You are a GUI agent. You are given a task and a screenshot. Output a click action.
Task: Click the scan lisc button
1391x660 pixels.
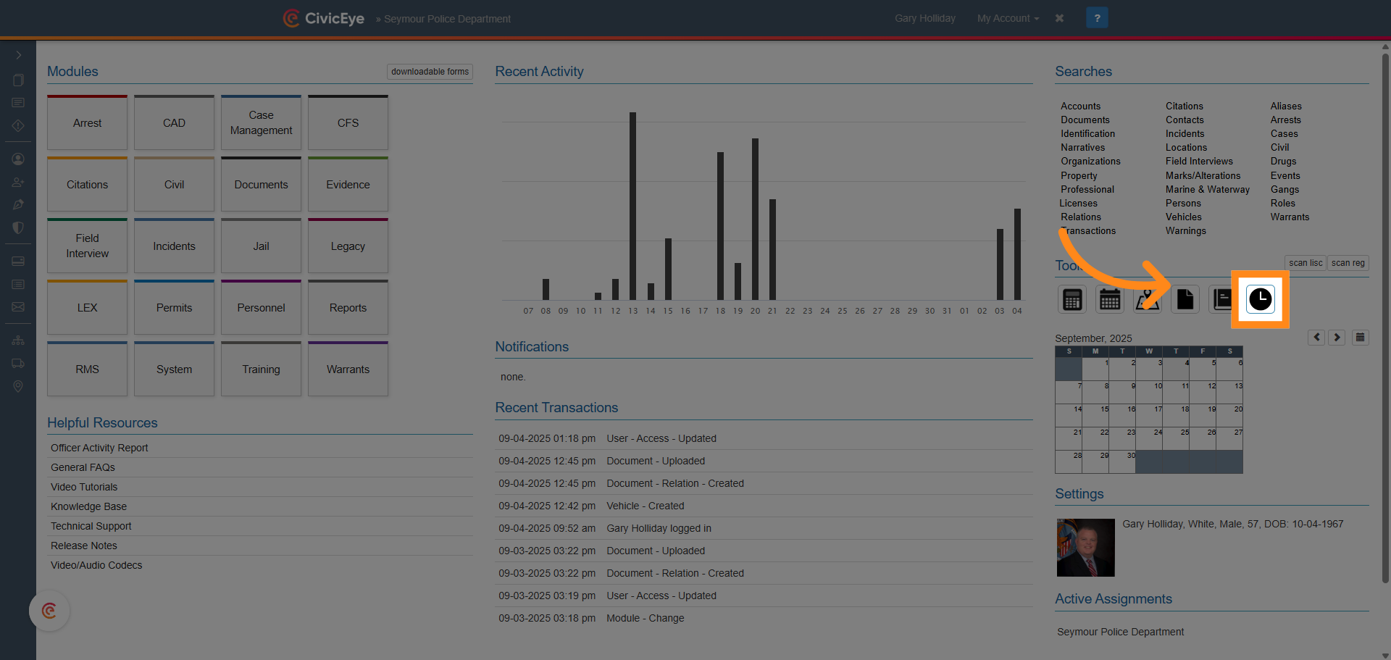tap(1306, 263)
